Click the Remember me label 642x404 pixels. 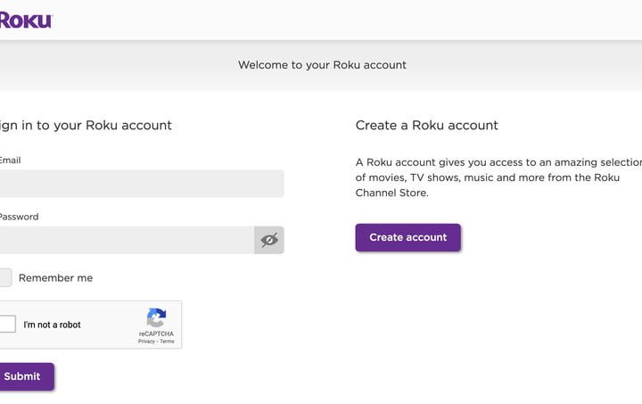(x=55, y=278)
